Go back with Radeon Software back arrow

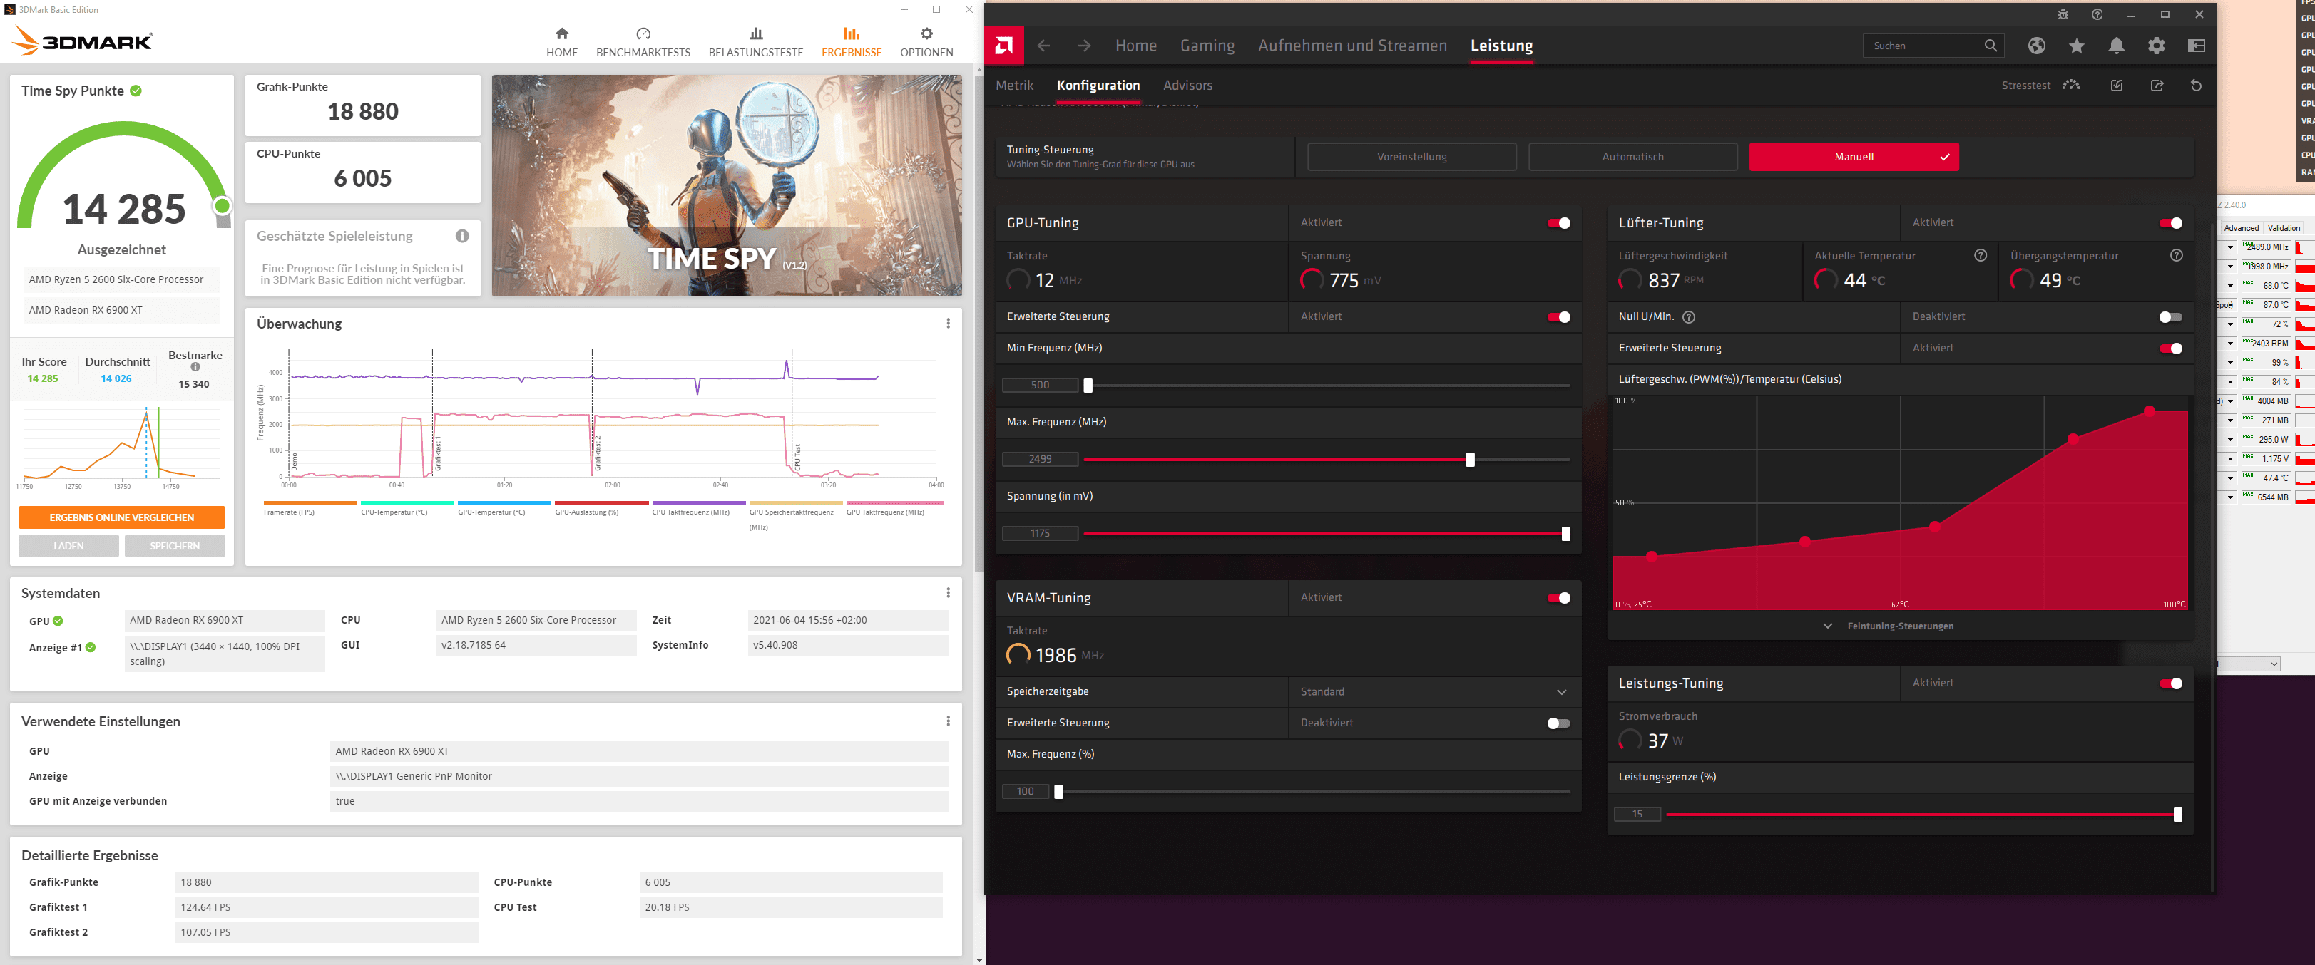tap(1043, 46)
